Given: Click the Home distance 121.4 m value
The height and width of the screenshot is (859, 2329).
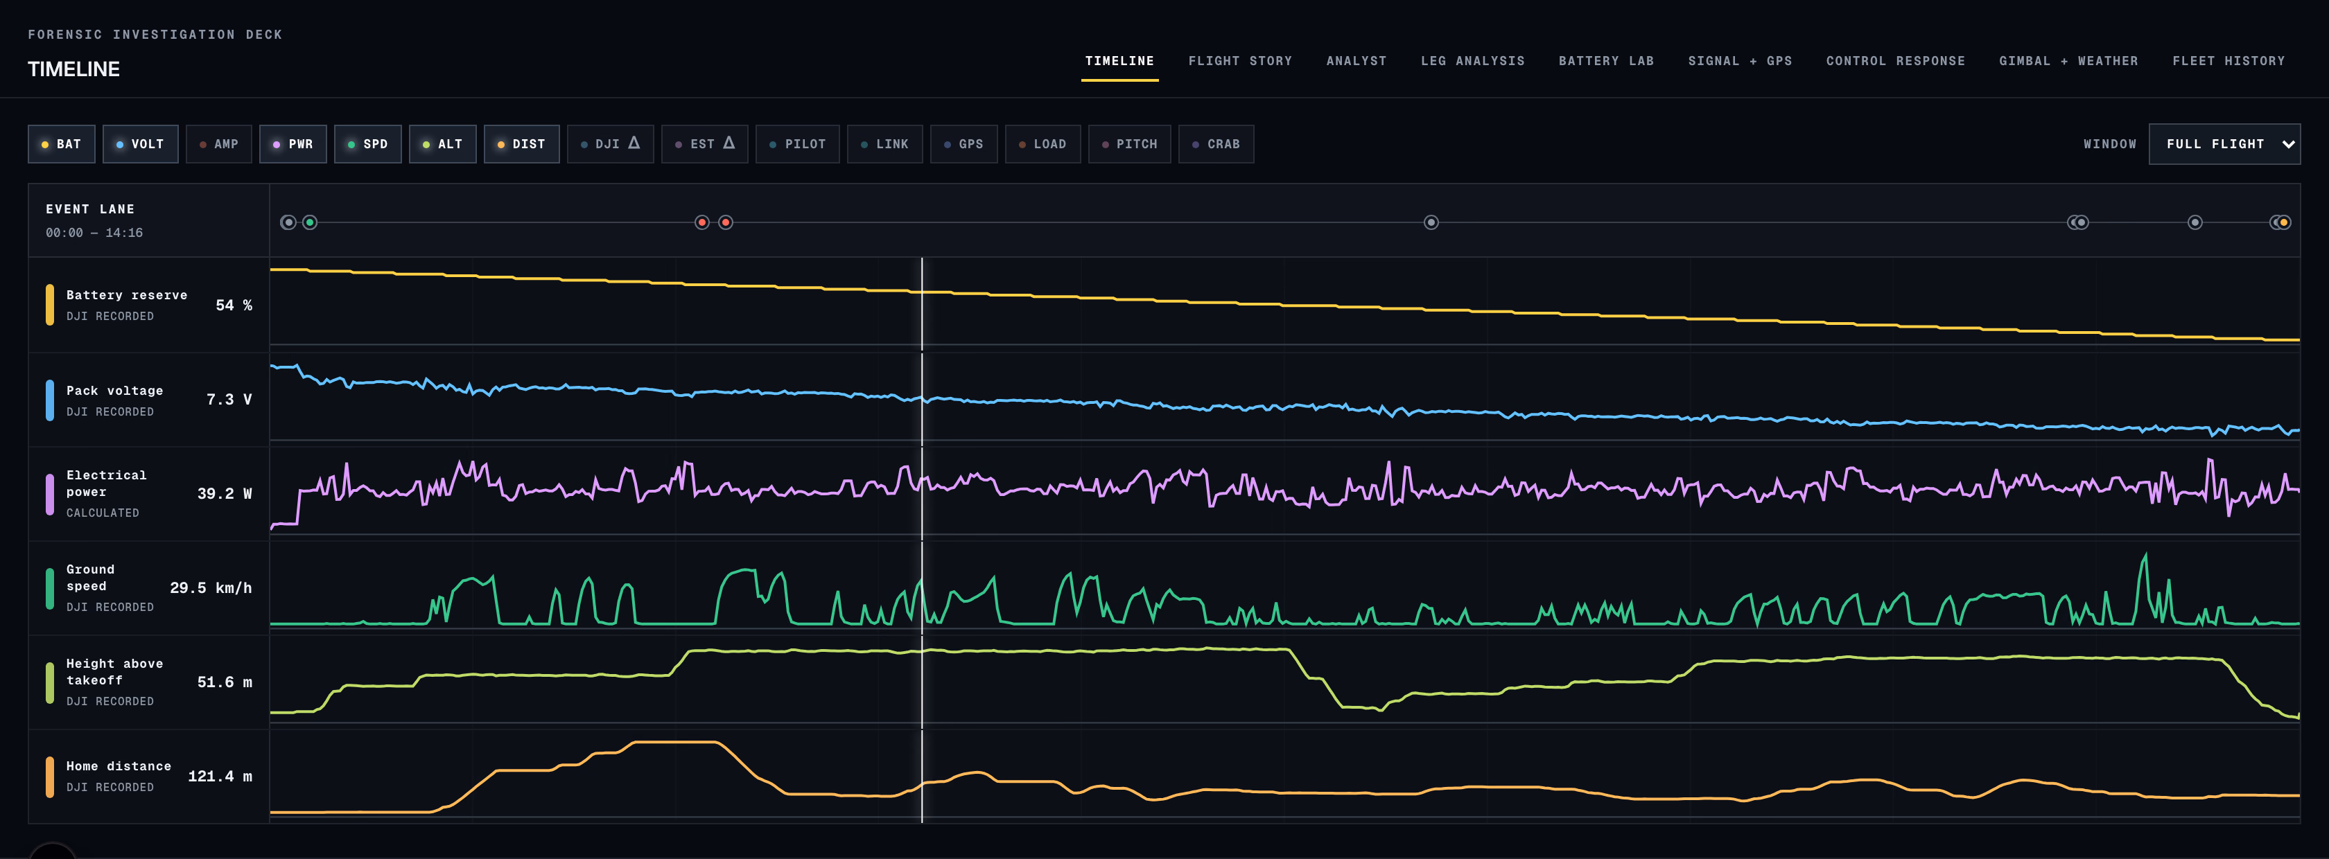Looking at the screenshot, I should coord(220,776).
